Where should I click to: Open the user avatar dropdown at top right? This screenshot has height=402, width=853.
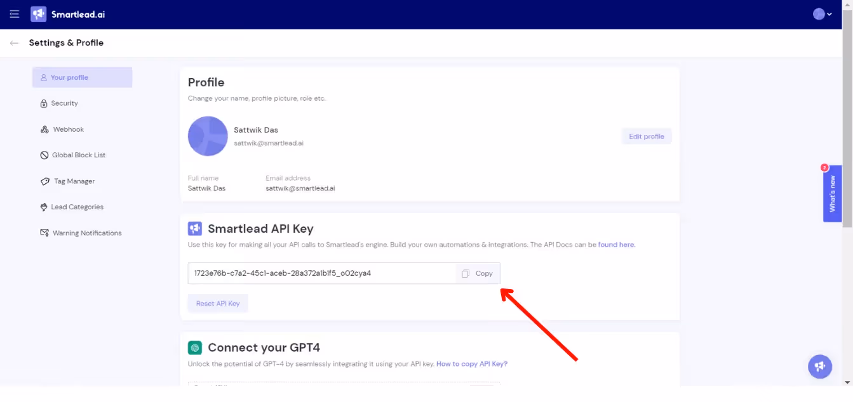[823, 14]
